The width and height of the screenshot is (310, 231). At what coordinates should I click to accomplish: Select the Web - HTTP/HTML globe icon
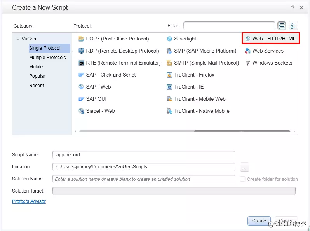coord(248,39)
